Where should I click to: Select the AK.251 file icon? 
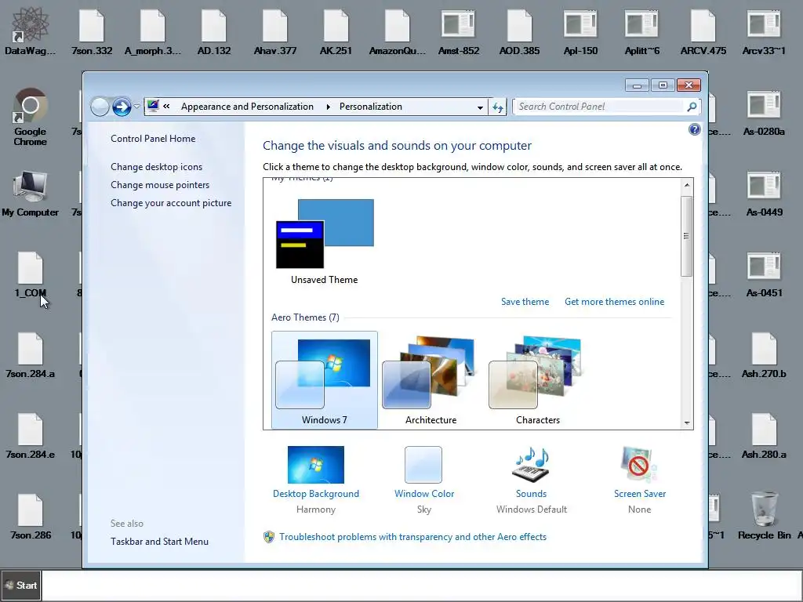tap(336, 31)
